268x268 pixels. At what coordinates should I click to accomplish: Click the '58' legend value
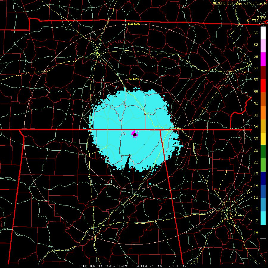pyautogui.click(x=256, y=56)
